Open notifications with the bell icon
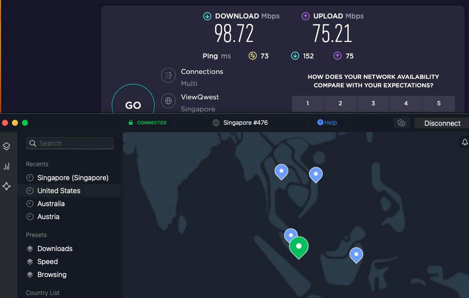Screen dimensions: 469x298 (x=465, y=142)
